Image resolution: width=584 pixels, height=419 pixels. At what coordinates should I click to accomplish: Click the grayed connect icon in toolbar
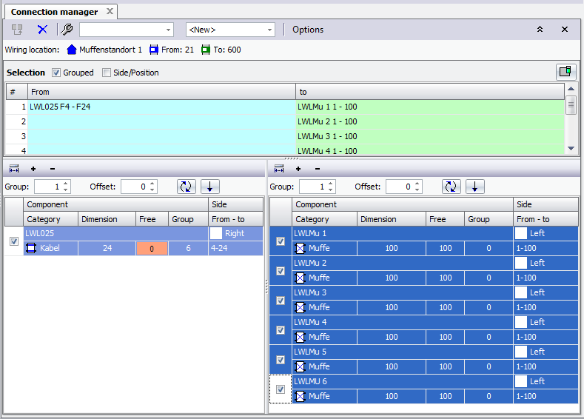click(x=17, y=30)
